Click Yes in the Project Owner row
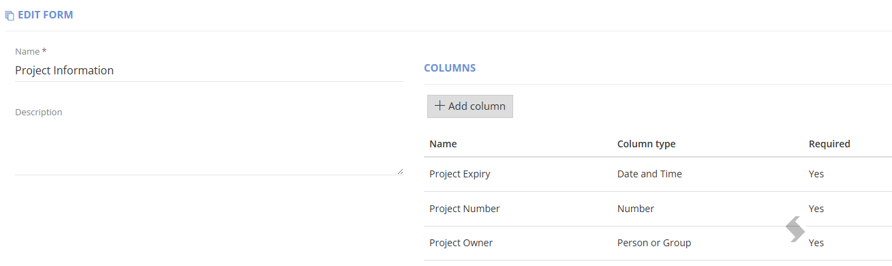Viewport: 892px width, 266px height. pyautogui.click(x=816, y=243)
